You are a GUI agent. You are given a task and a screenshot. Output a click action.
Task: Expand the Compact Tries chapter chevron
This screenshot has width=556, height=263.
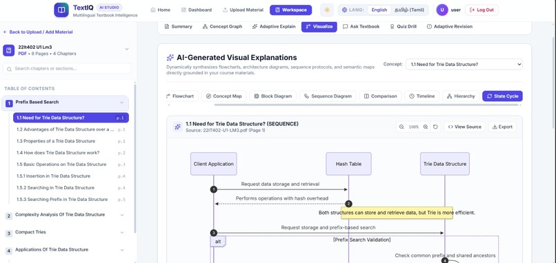click(x=121, y=233)
